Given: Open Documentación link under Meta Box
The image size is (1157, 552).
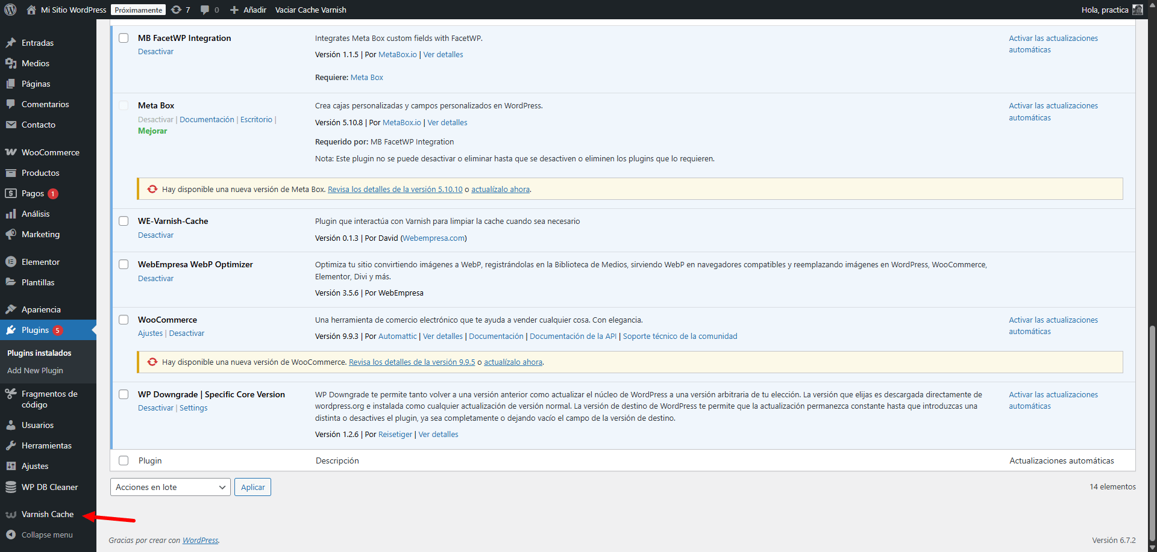Looking at the screenshot, I should pos(207,119).
